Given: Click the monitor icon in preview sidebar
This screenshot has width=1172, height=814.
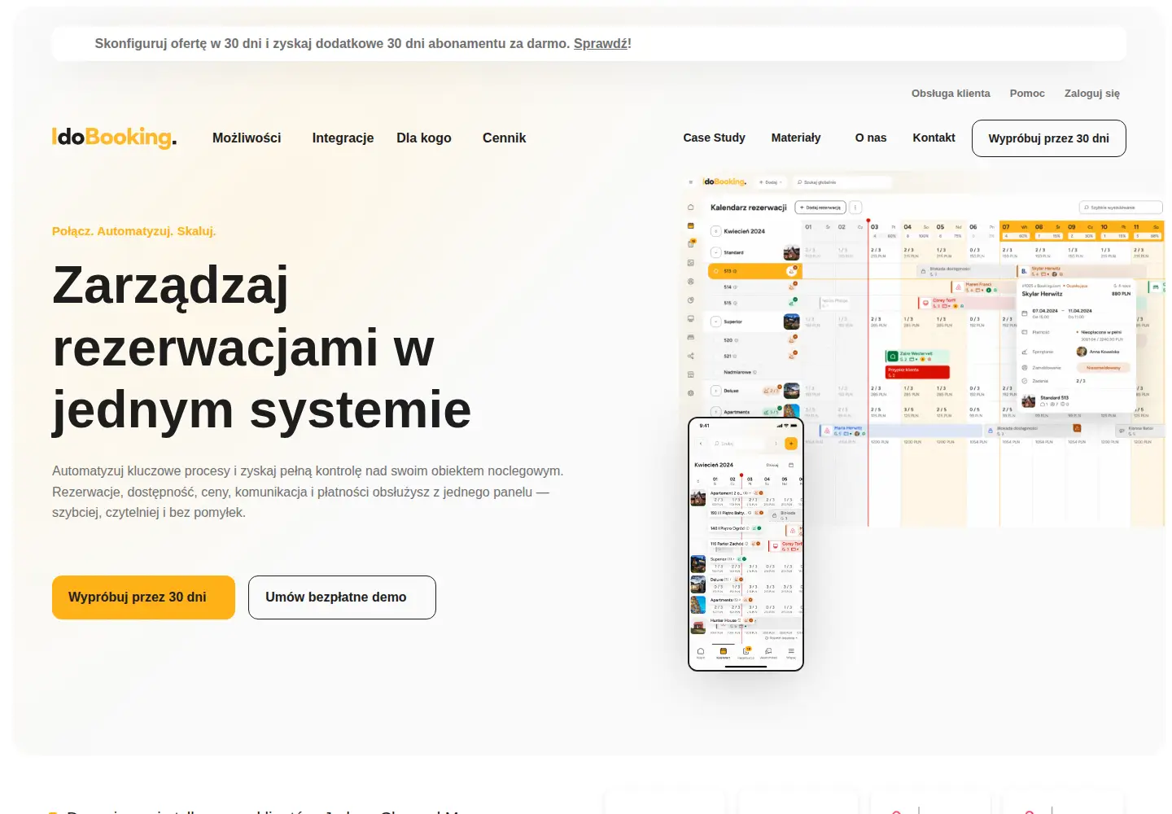Looking at the screenshot, I should (690, 318).
